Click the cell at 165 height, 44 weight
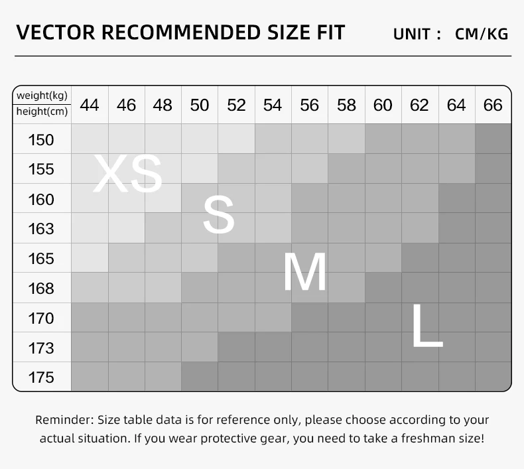This screenshot has height=469, width=524. (x=90, y=258)
